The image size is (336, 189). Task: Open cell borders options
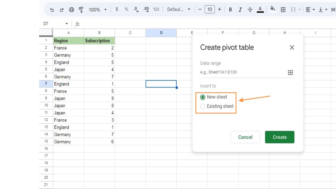[x=283, y=10]
